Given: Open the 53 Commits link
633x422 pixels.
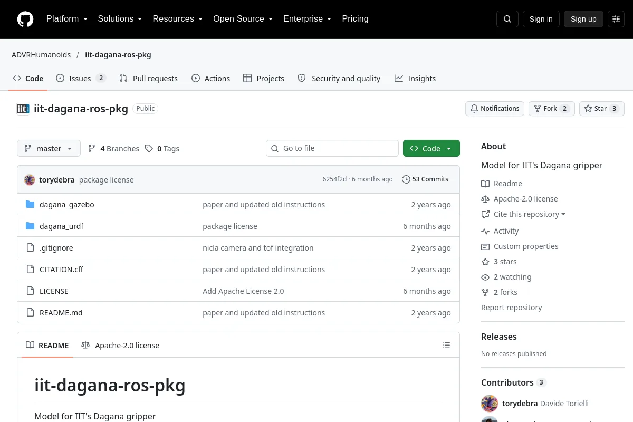Looking at the screenshot, I should [425, 179].
